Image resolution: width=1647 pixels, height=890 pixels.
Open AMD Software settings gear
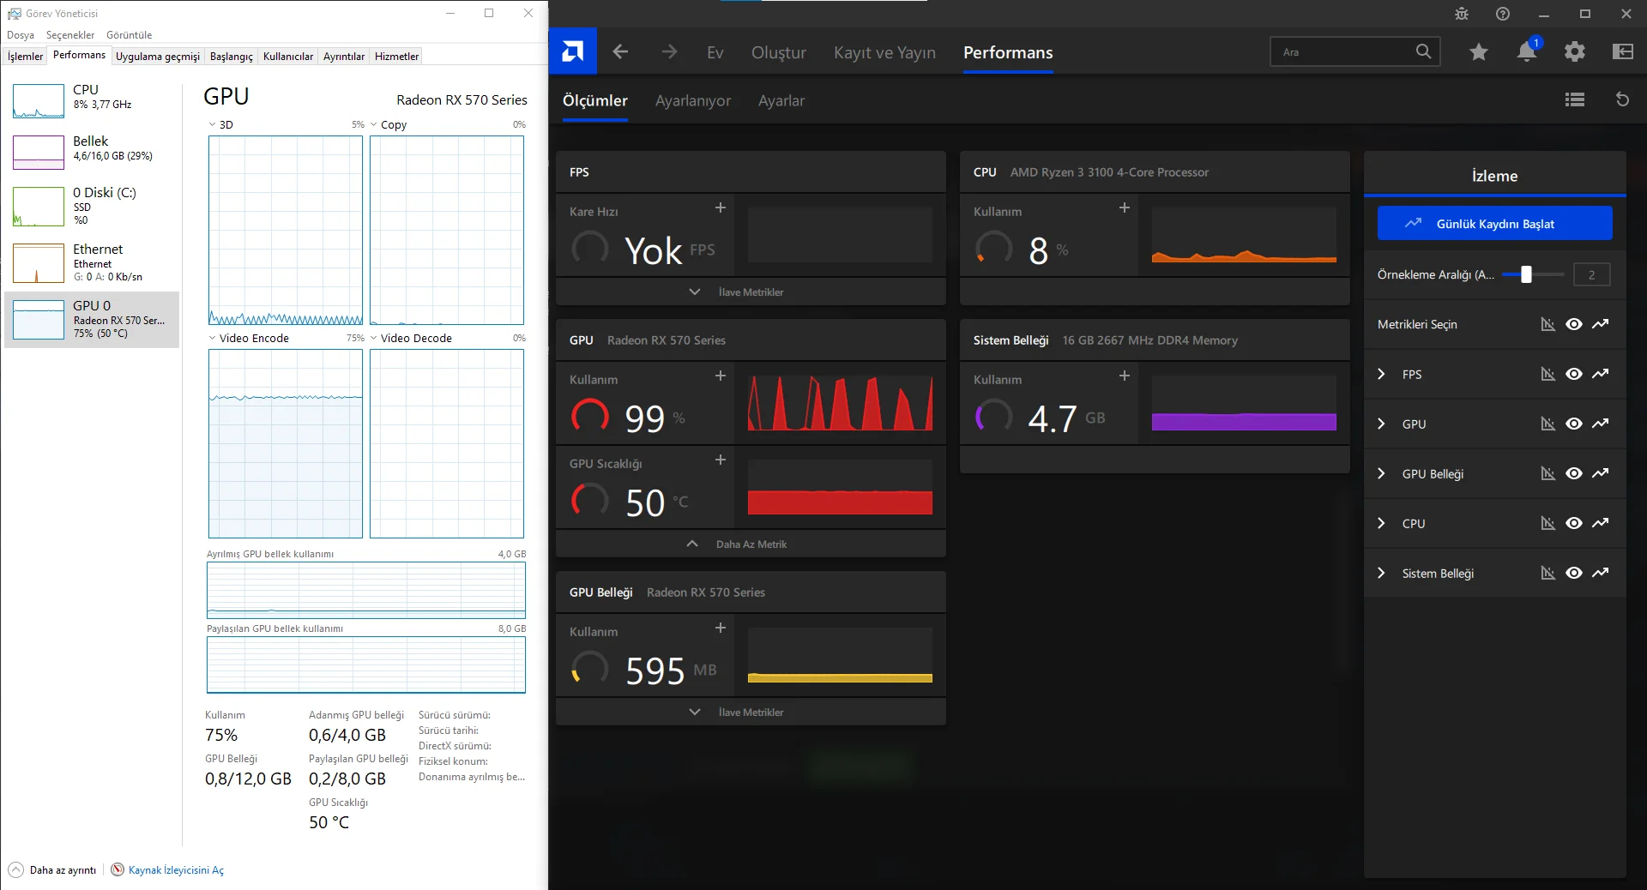1574,51
